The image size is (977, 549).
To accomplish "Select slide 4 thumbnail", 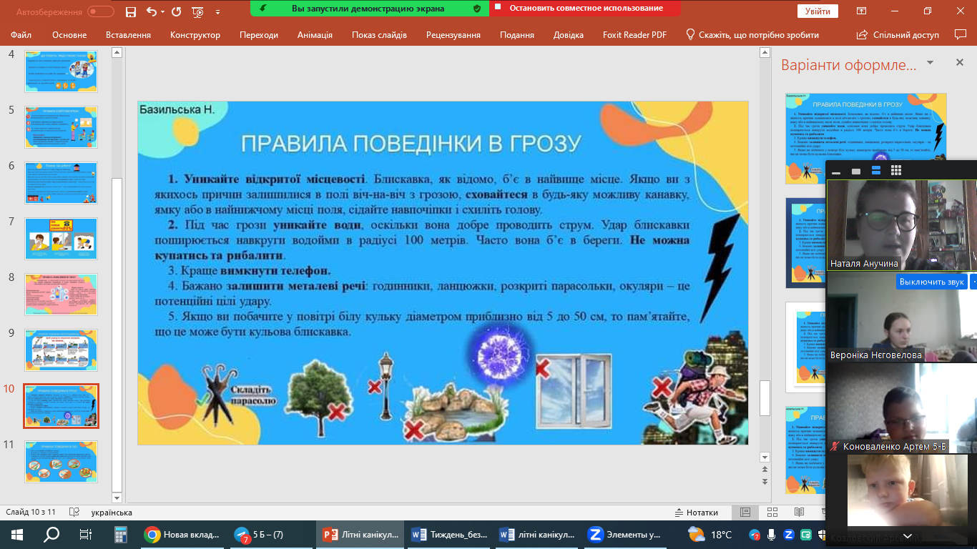I will point(61,71).
